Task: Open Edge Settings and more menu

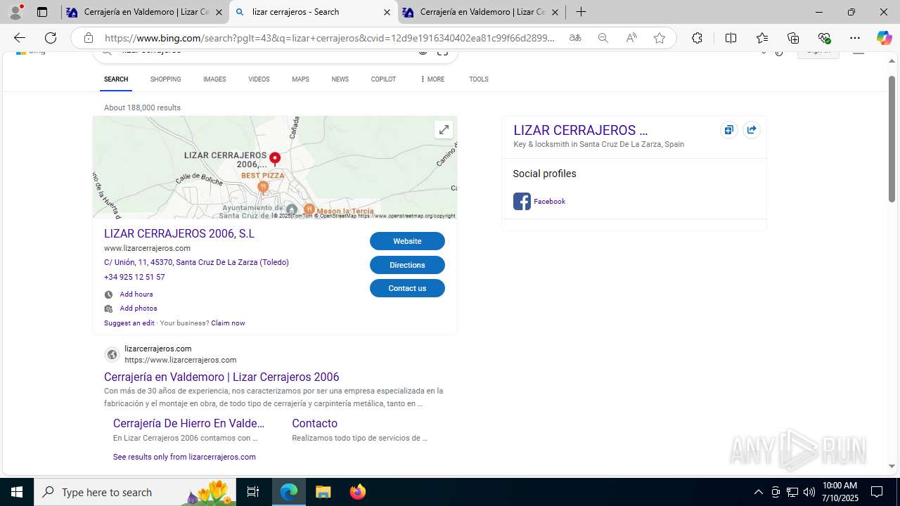Action: click(x=855, y=38)
